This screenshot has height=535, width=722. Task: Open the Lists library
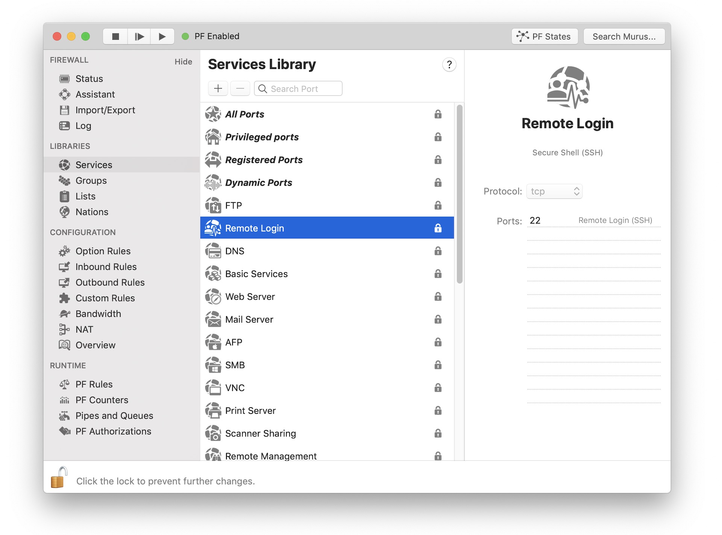coord(85,196)
